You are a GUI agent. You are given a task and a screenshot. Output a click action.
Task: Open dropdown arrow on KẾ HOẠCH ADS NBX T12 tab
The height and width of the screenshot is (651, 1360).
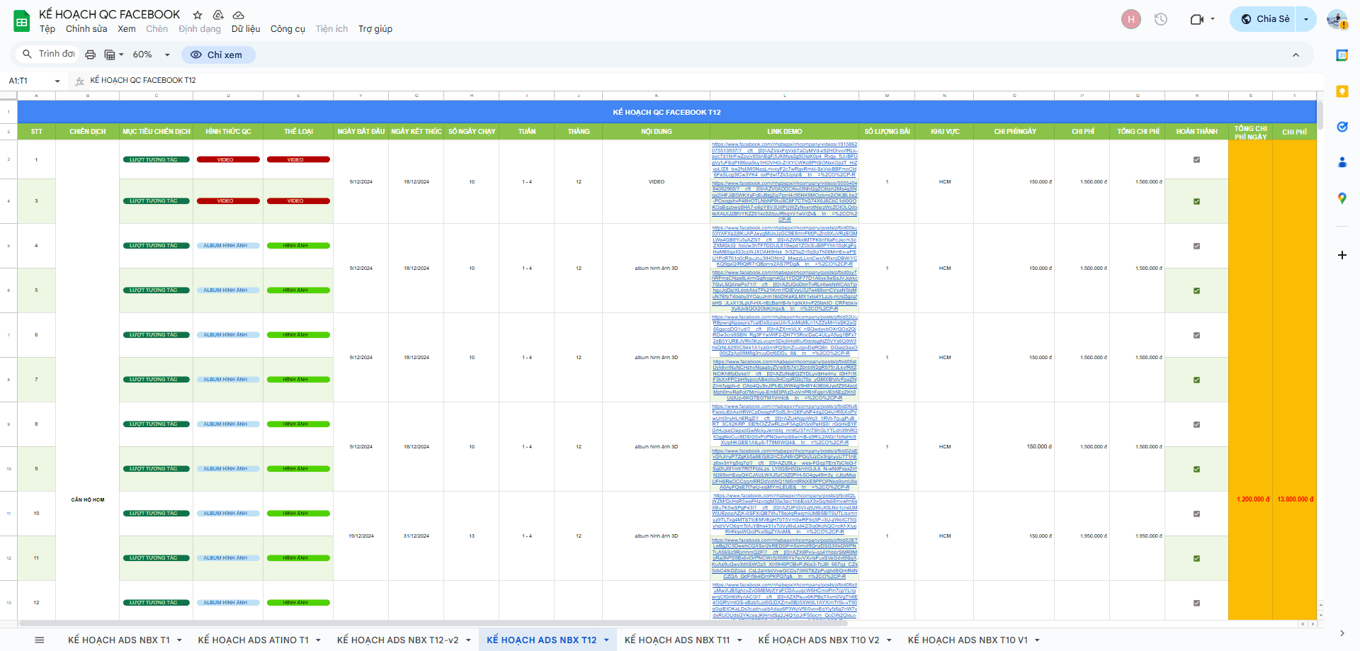click(606, 640)
